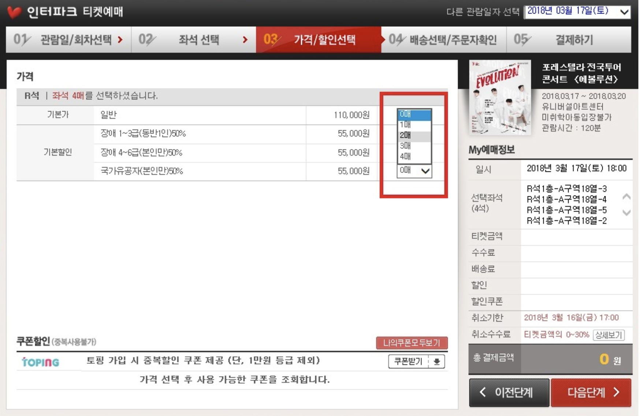
Task: Open the 국가유공자 quantity dropdown
Action: pos(414,170)
